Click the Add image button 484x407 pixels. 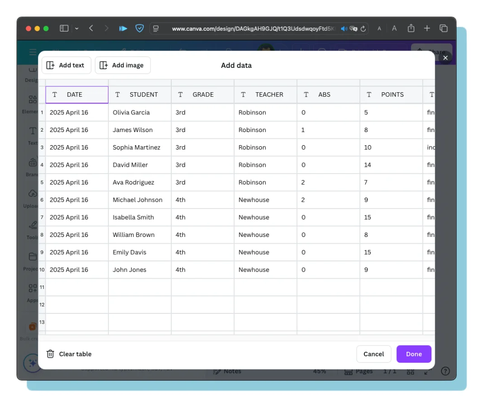pyautogui.click(x=122, y=65)
